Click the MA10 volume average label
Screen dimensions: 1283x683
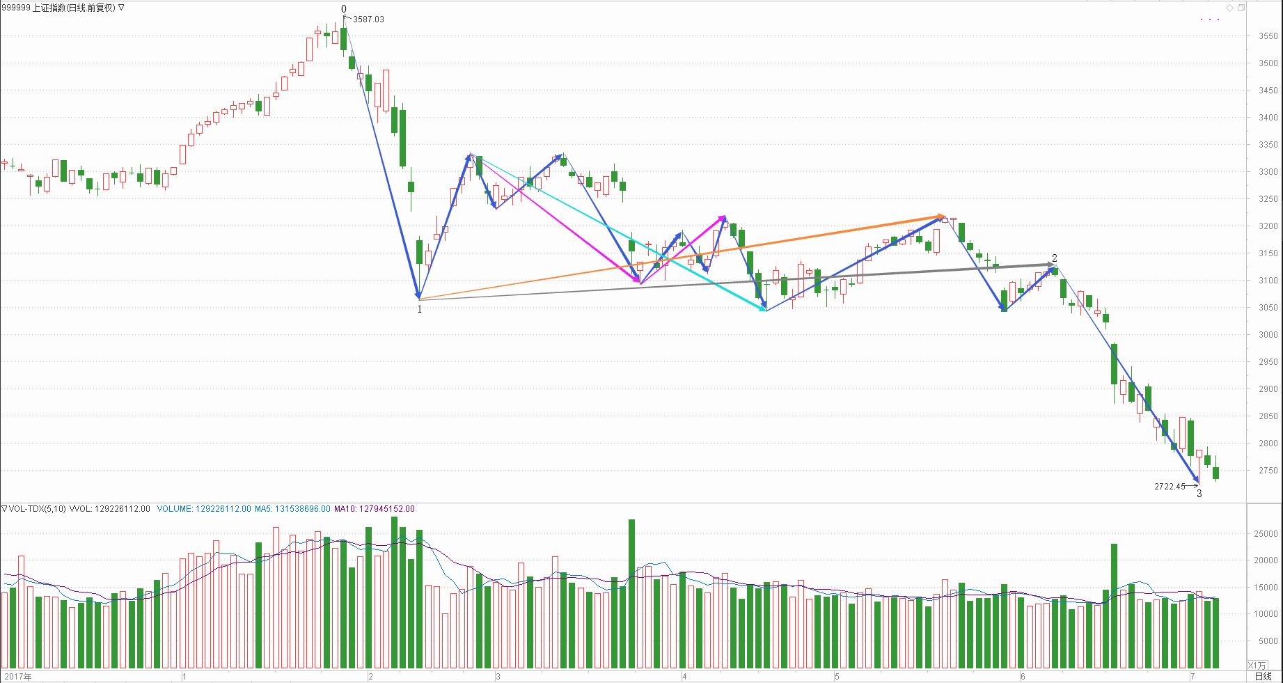(x=374, y=509)
